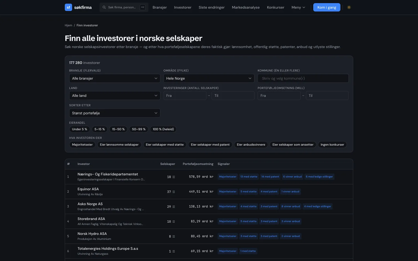Viewport: 418px width, 261px height.
Task: Click the Hjem breadcrumb link
Action: pyautogui.click(x=68, y=25)
